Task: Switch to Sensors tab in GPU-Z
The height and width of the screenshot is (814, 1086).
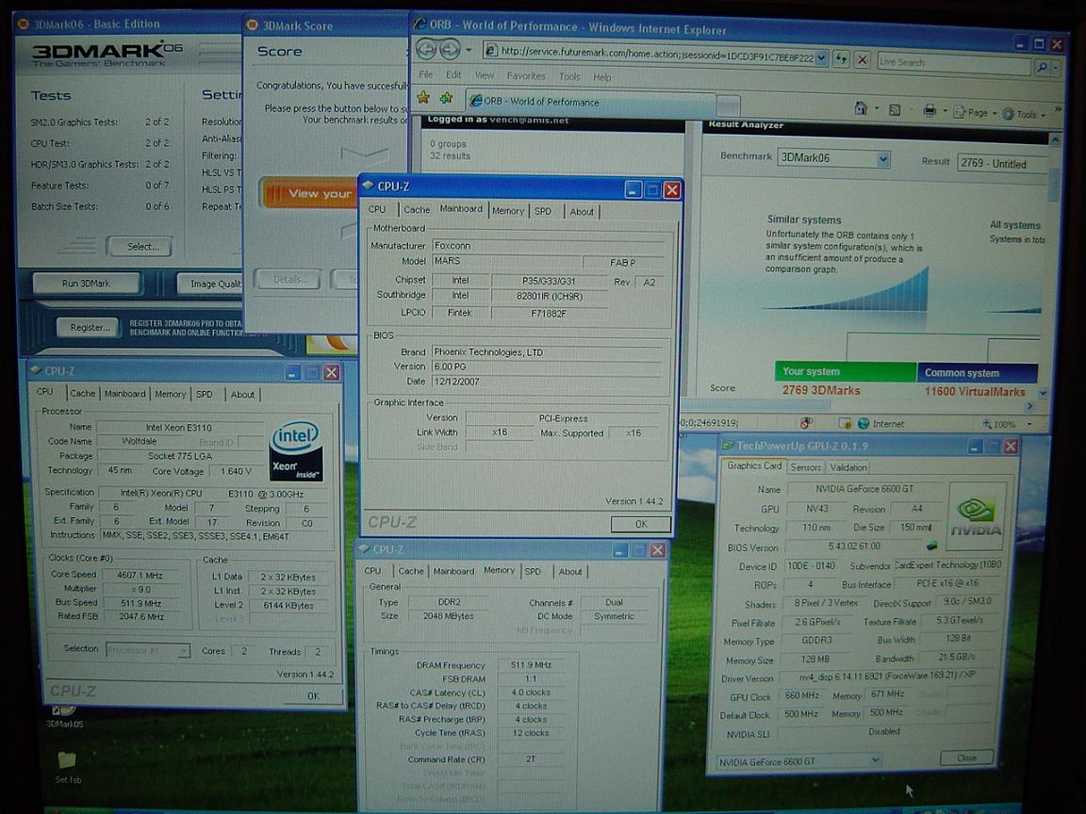Action: [805, 467]
